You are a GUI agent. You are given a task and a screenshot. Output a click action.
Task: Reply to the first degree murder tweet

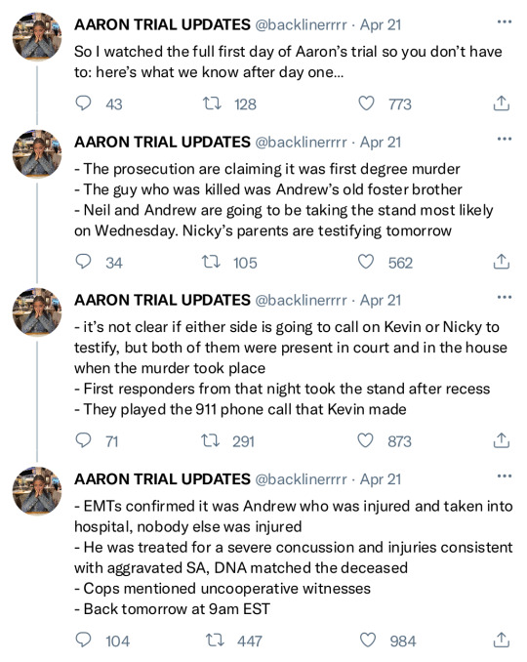[x=83, y=262]
